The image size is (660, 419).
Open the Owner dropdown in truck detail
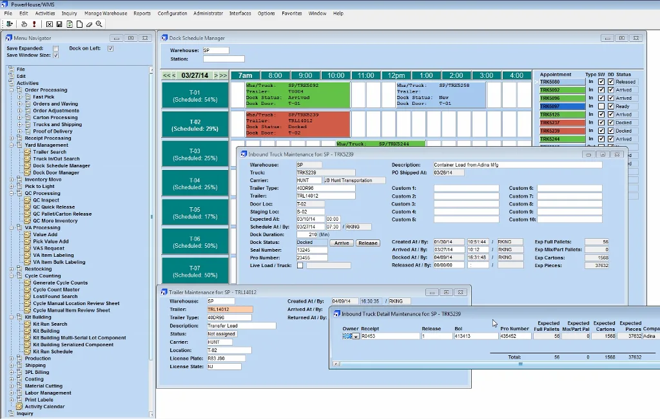click(x=356, y=336)
